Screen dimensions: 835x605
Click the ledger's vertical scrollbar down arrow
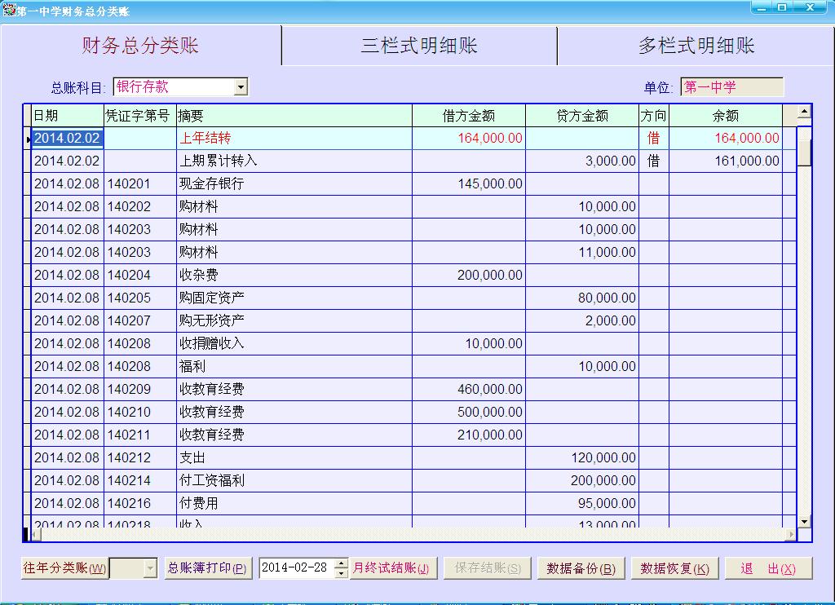point(804,521)
